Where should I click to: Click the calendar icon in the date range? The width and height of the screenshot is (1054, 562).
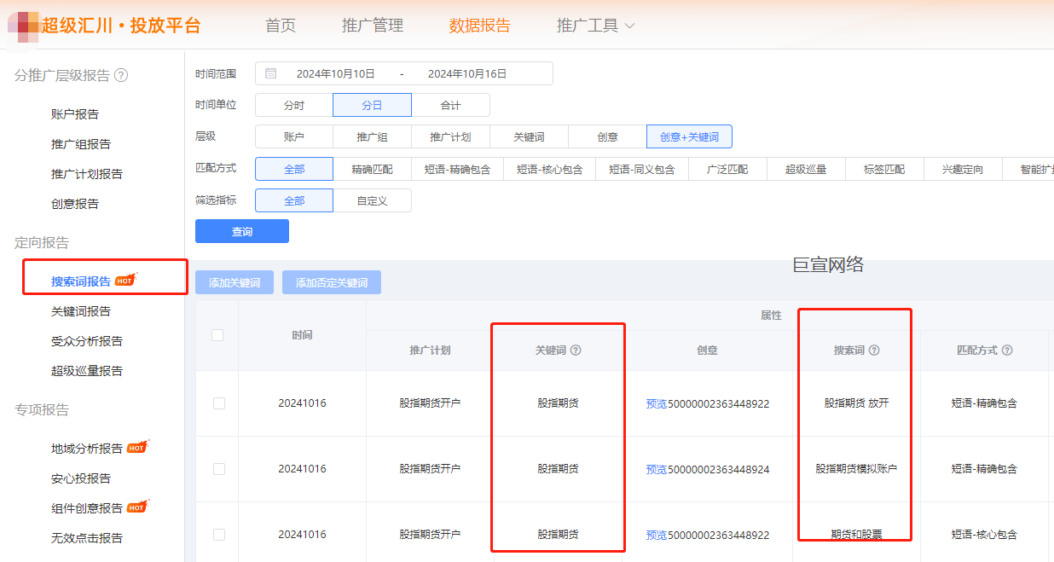point(271,73)
